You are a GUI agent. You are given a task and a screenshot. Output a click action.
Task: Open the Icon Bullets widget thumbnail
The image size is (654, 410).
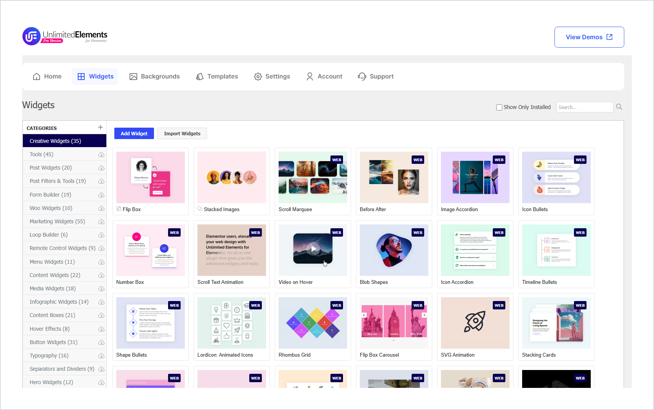point(556,177)
